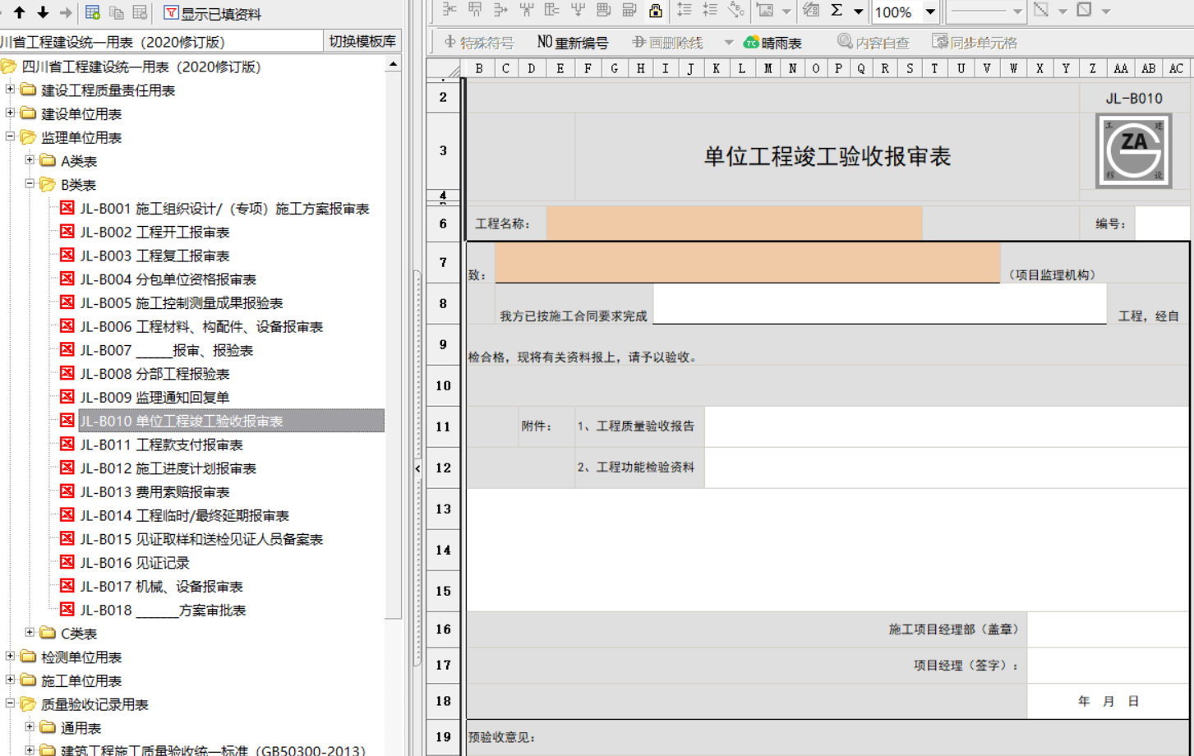
Task: Click the summation Σ icon
Action: click(837, 11)
